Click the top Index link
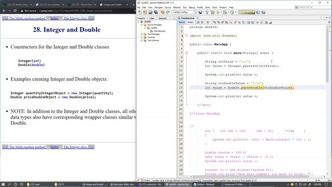The width and height of the screenshot is (332, 187). click(x=54, y=19)
